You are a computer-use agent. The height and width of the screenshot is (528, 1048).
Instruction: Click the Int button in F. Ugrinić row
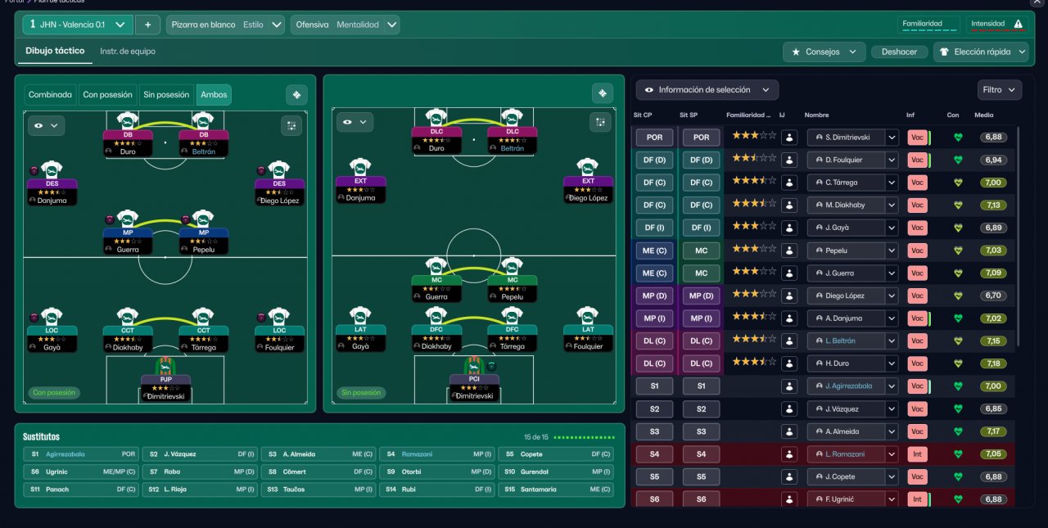point(916,499)
